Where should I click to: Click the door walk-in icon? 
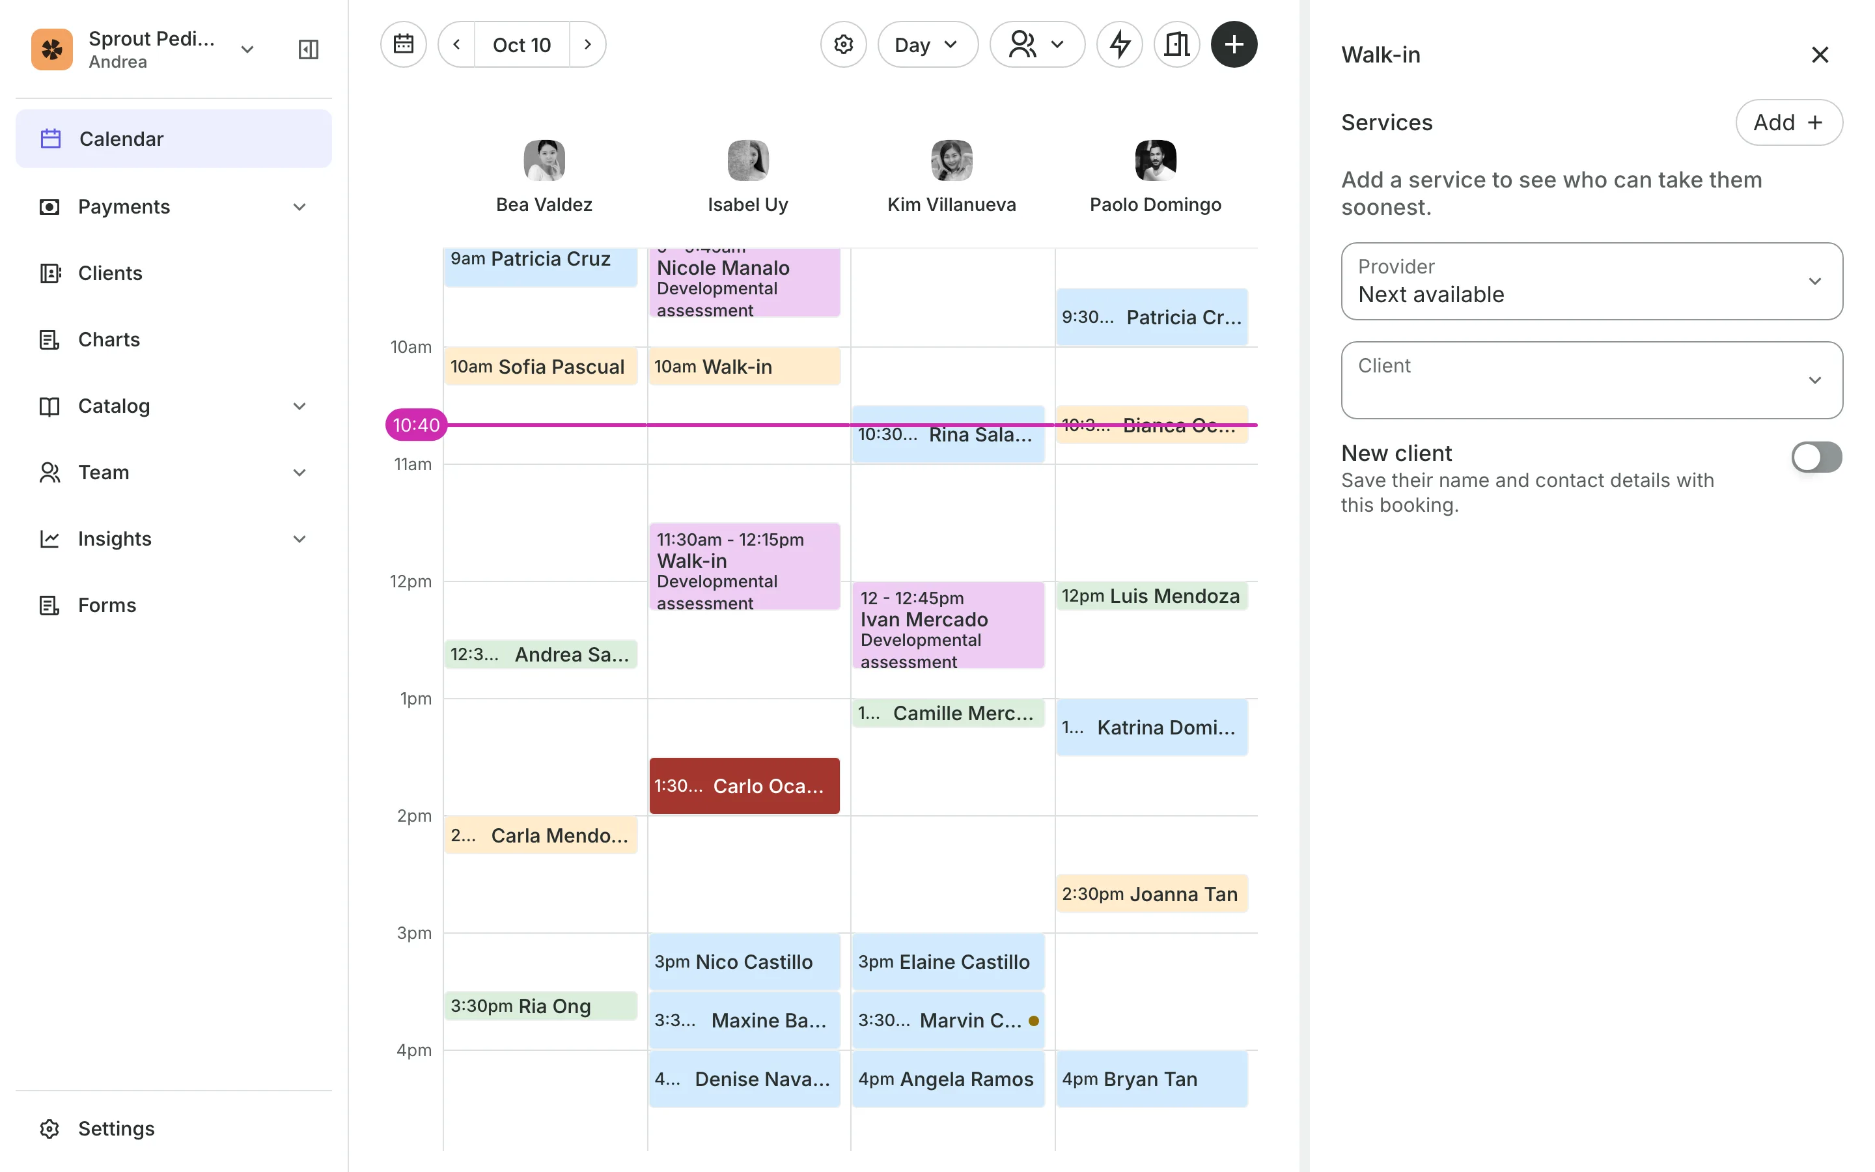tap(1176, 44)
